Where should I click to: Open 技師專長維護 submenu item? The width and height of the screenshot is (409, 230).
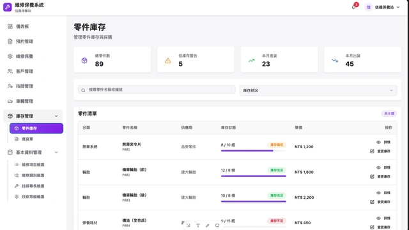pos(36,186)
